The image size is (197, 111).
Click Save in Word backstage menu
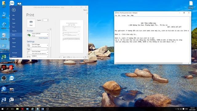14,27
